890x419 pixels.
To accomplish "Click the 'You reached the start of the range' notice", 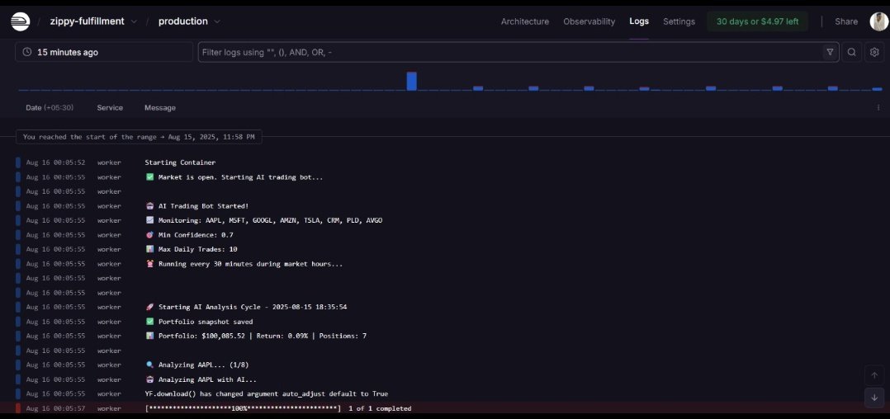I will coord(139,137).
